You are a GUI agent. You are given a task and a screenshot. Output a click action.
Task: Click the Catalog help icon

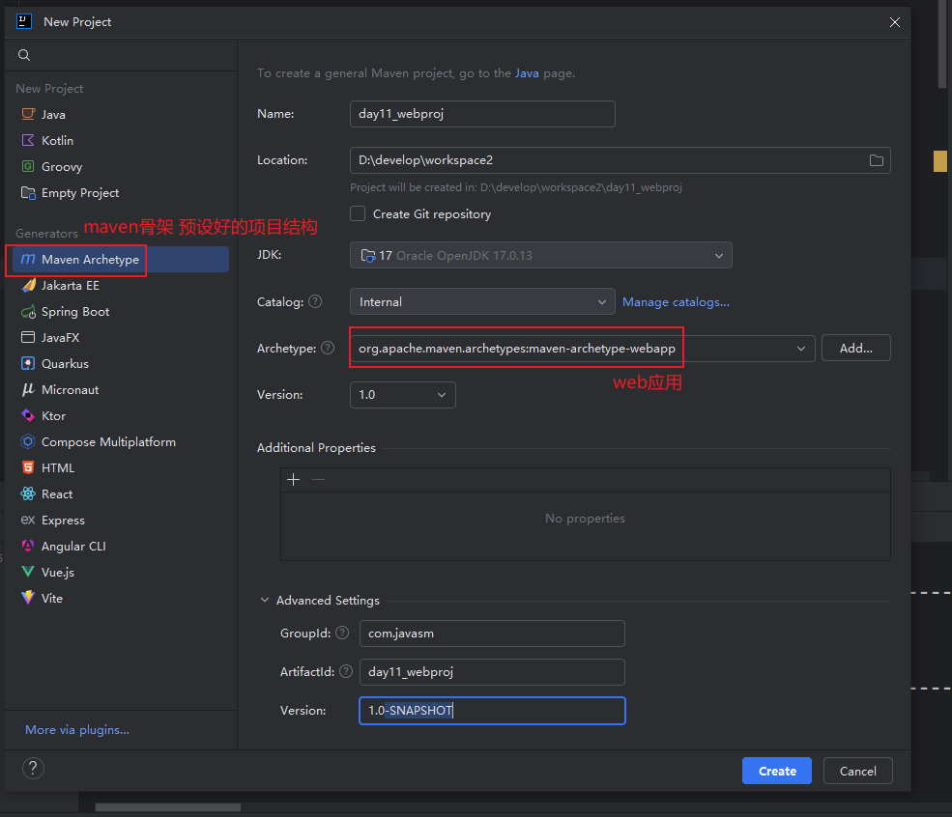[315, 301]
